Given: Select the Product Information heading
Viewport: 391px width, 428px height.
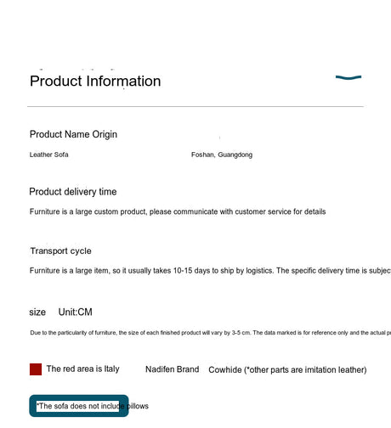Looking at the screenshot, I should (95, 82).
